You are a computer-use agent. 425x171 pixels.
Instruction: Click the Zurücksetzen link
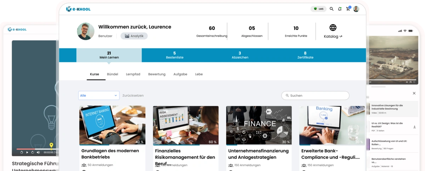(x=133, y=95)
